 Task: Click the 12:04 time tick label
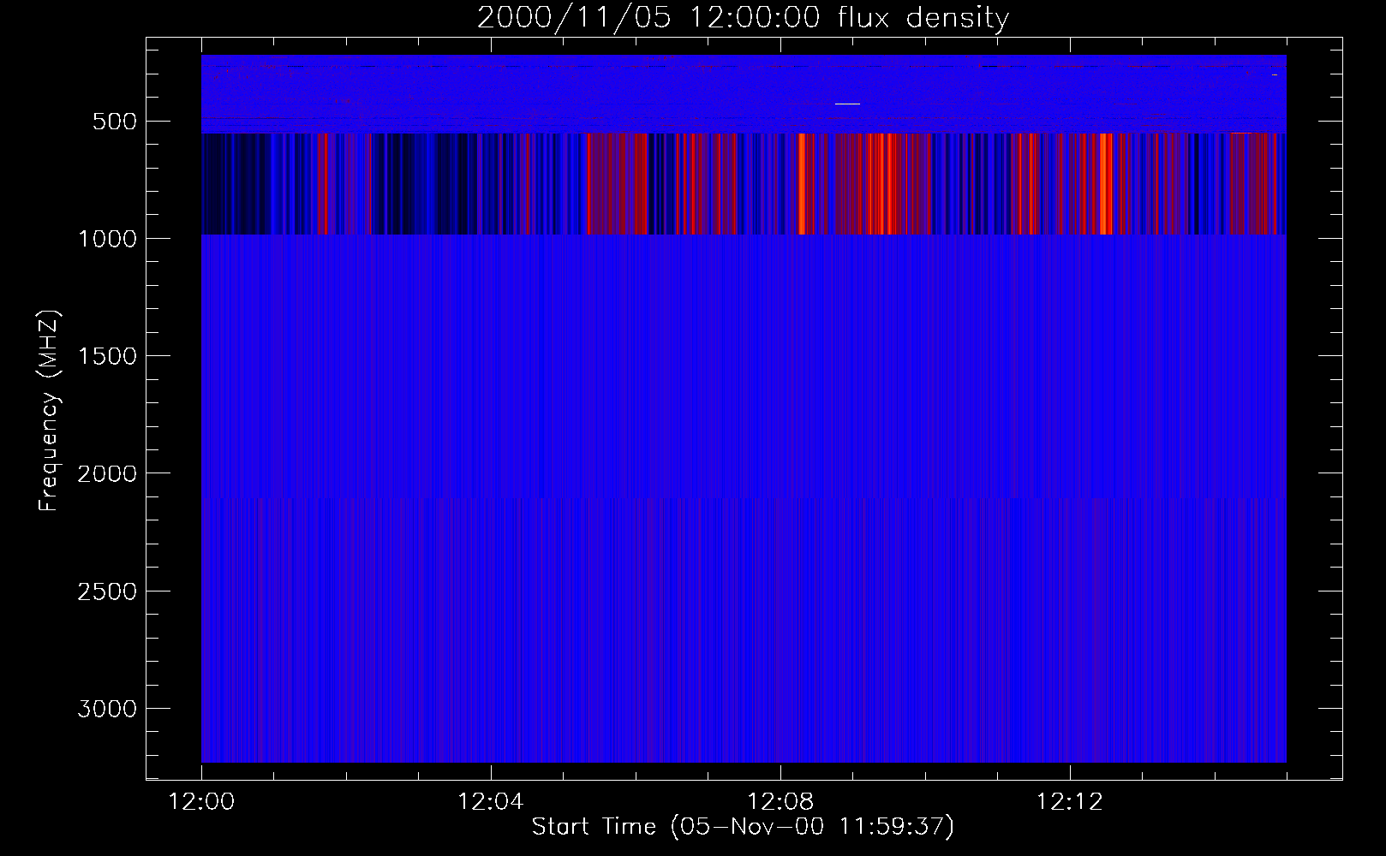pyautogui.click(x=491, y=802)
